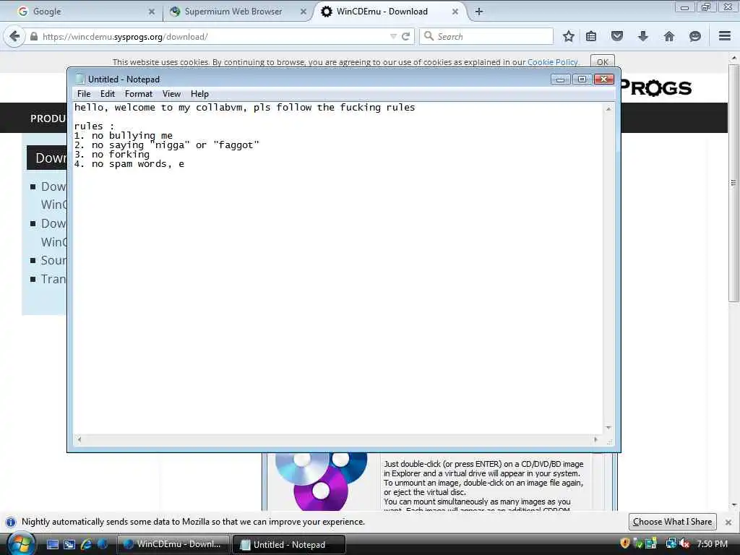Screen dimensions: 740x555
Task: Reload the page with the refresh icon
Action: pos(405,36)
